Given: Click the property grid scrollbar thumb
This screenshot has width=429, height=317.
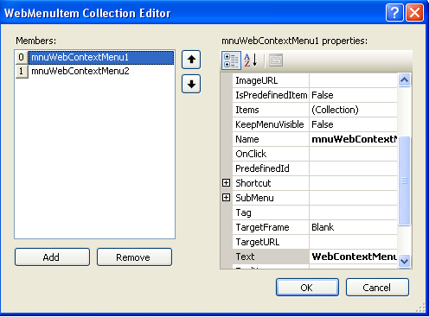Looking at the screenshot, I should 404,181.
